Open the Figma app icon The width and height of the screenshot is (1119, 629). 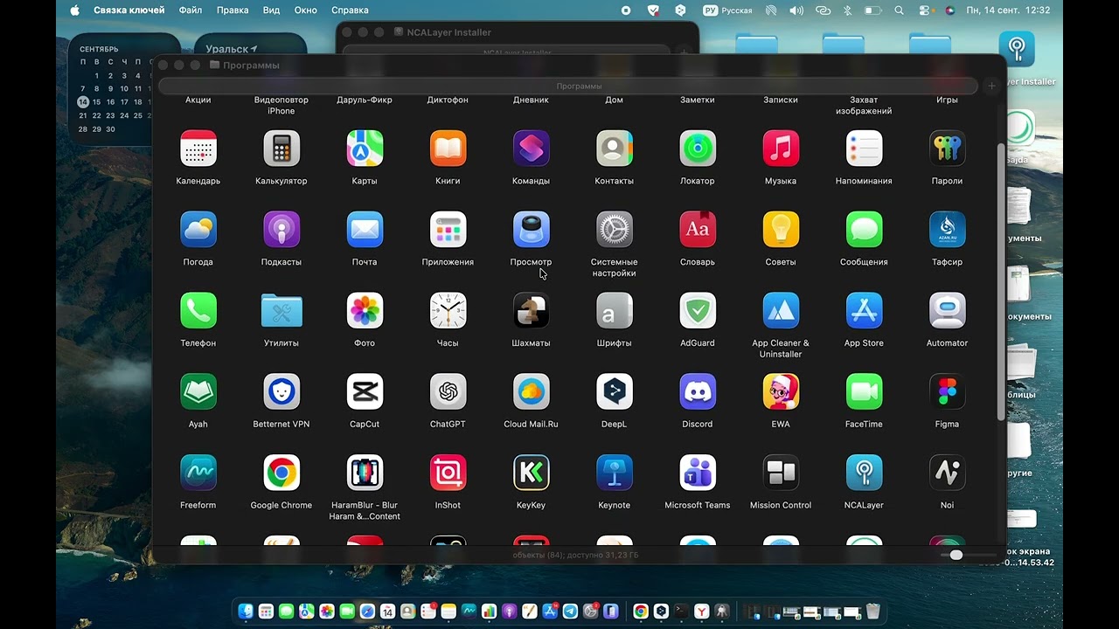[x=947, y=392]
